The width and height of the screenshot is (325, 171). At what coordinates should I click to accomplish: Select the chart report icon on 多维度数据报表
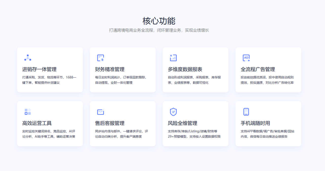pyautogui.click(x=173, y=58)
